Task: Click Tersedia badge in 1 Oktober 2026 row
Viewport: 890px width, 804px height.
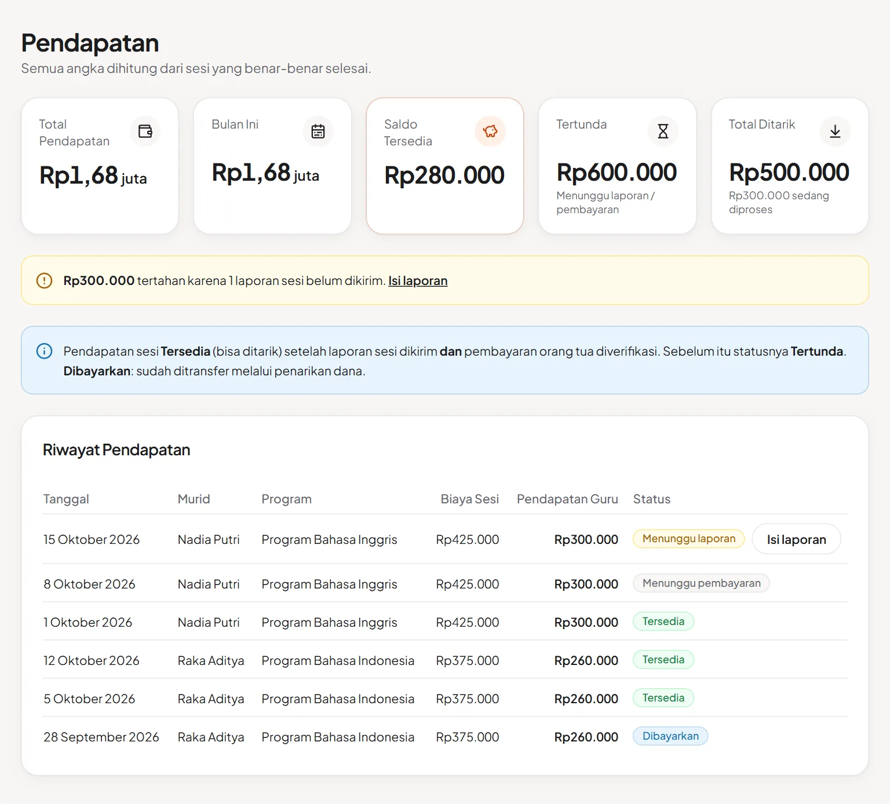Action: click(663, 622)
